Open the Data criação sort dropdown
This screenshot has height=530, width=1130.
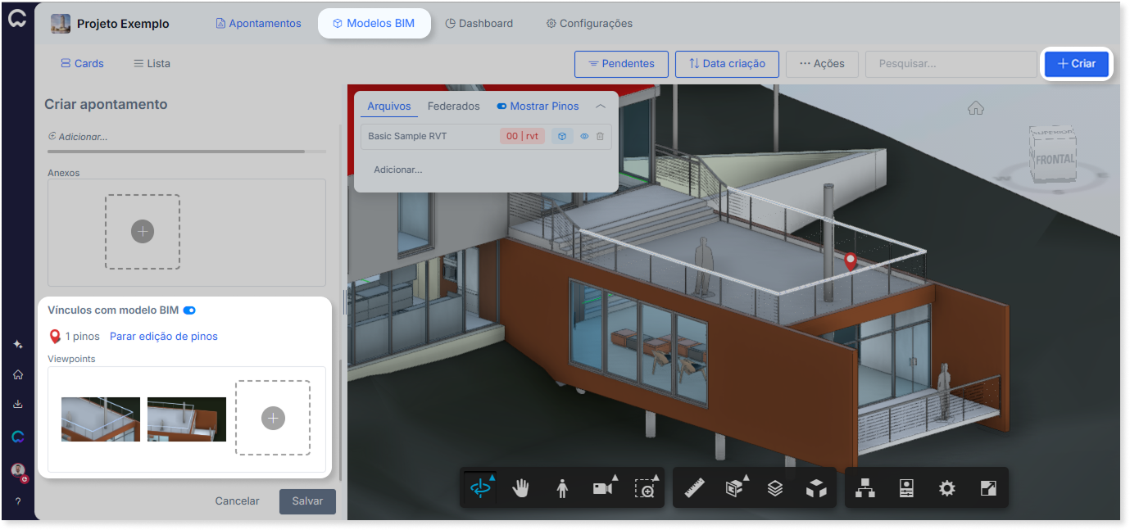coord(727,64)
